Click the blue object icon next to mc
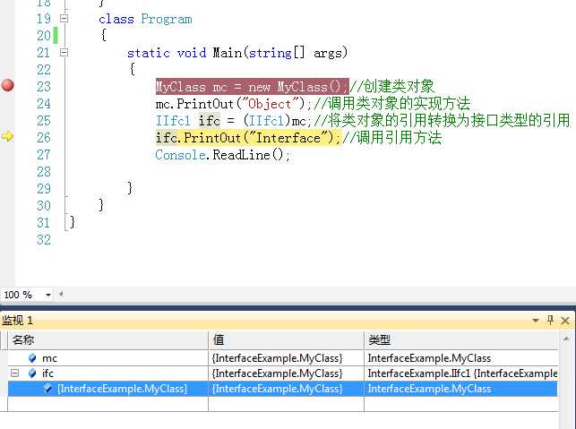 point(32,357)
